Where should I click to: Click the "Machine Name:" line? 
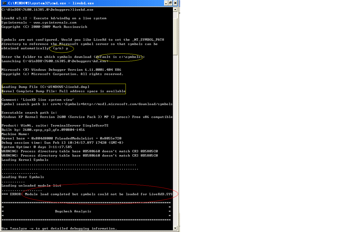tap(16, 134)
